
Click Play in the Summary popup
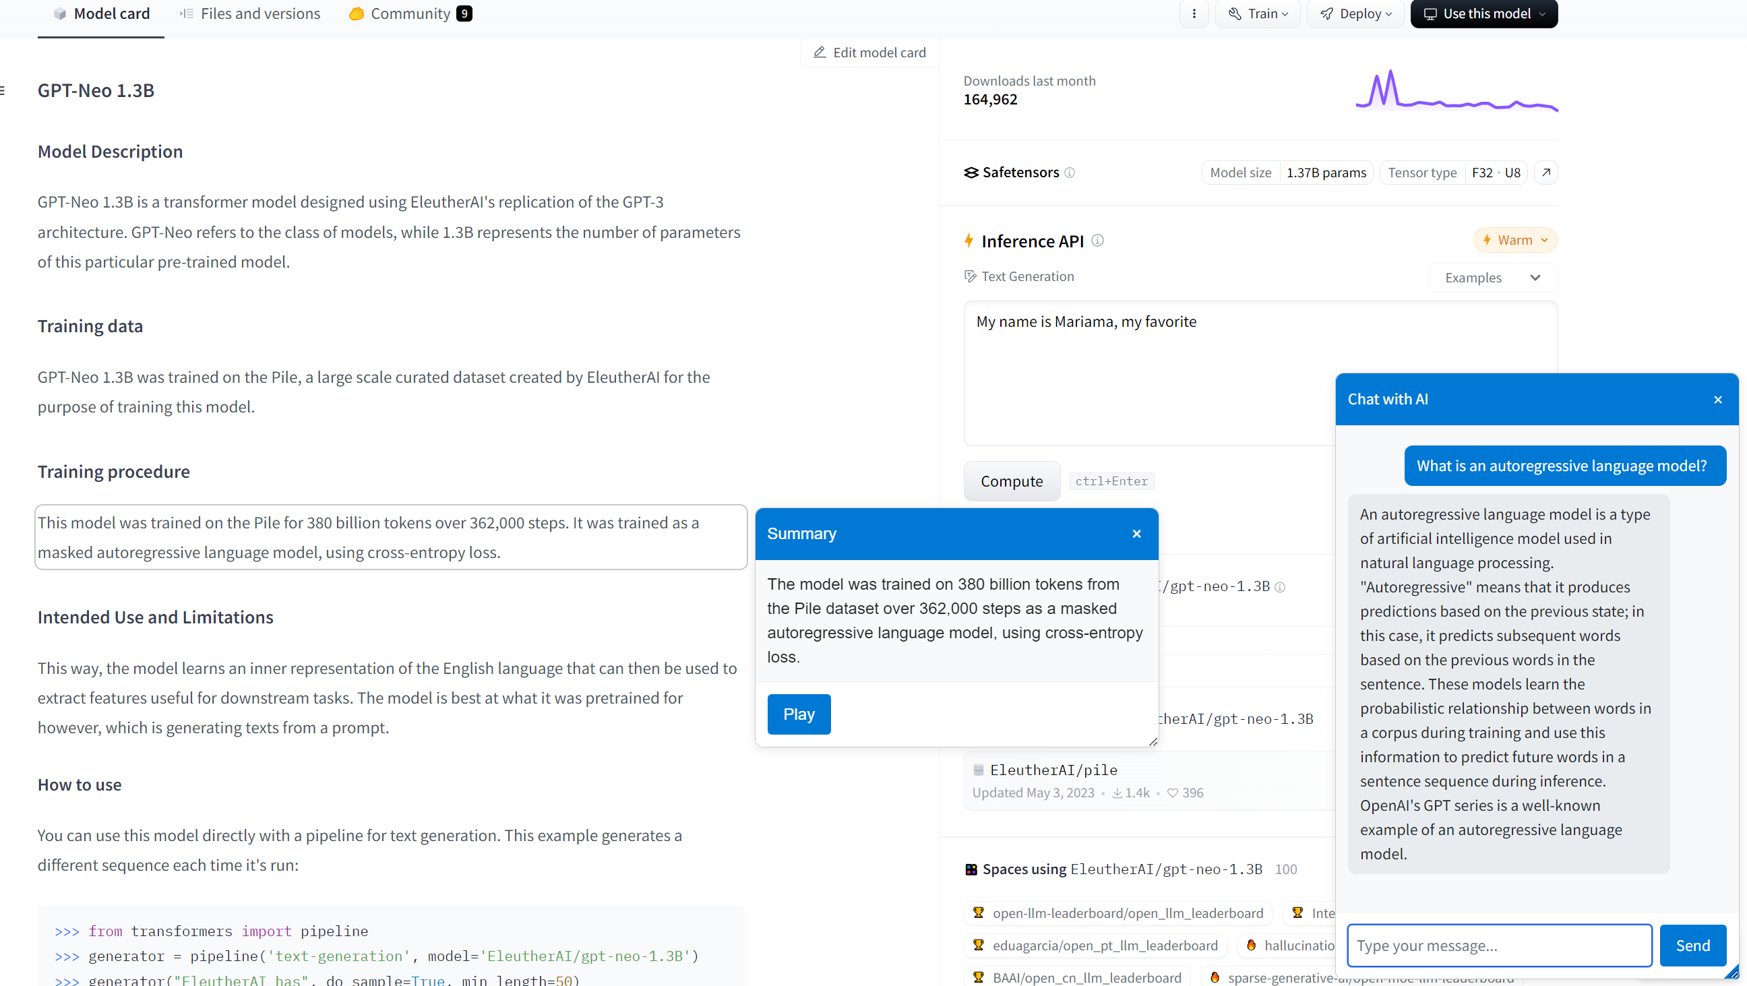pos(798,714)
